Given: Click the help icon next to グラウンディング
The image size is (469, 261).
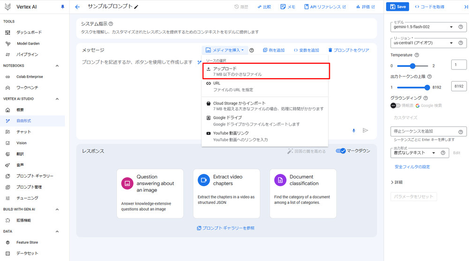Looking at the screenshot, I should [x=426, y=98].
